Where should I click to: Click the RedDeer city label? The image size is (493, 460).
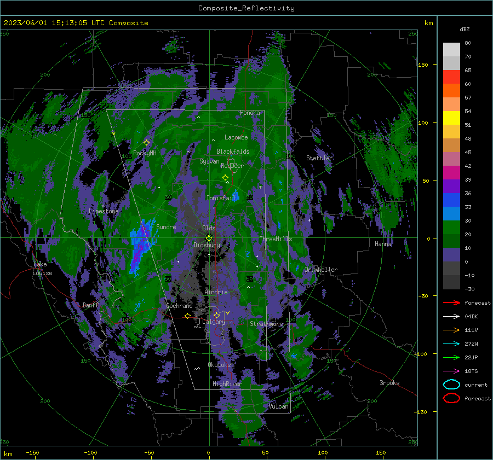232,166
